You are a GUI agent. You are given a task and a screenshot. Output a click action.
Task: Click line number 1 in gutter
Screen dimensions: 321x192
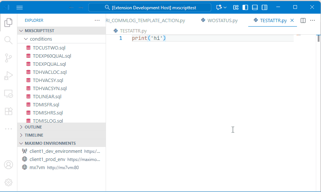pos(121,38)
